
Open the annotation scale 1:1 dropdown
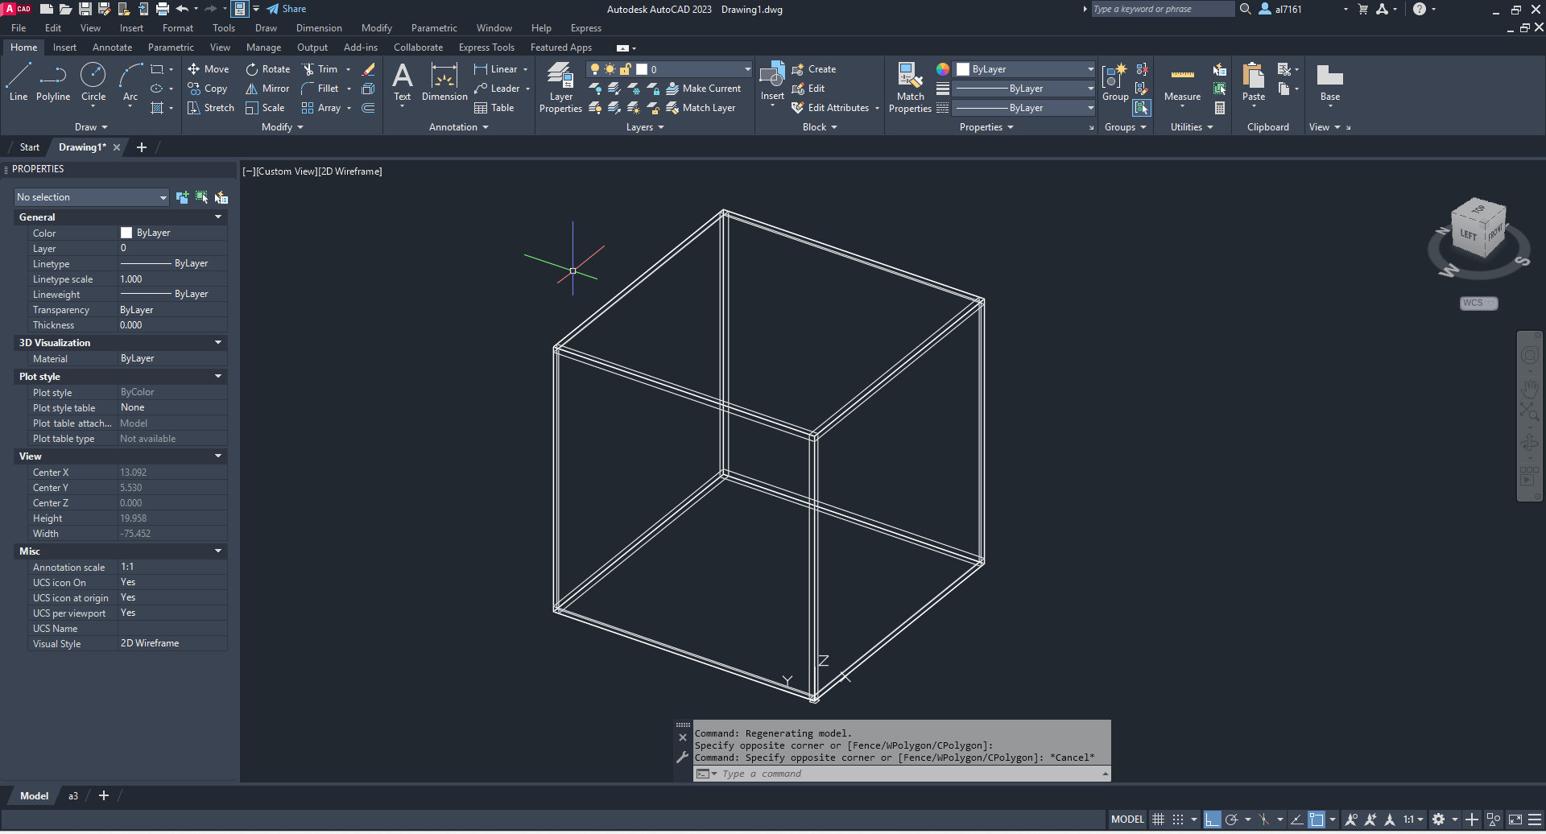point(1413,820)
